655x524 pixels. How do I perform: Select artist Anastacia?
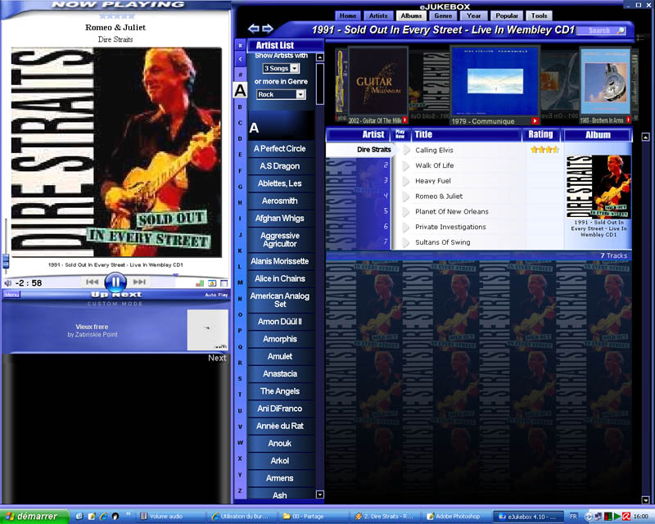pos(279,374)
